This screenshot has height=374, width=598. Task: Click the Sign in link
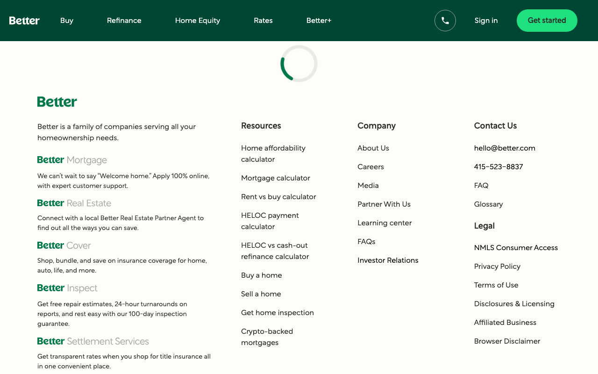pyautogui.click(x=486, y=21)
